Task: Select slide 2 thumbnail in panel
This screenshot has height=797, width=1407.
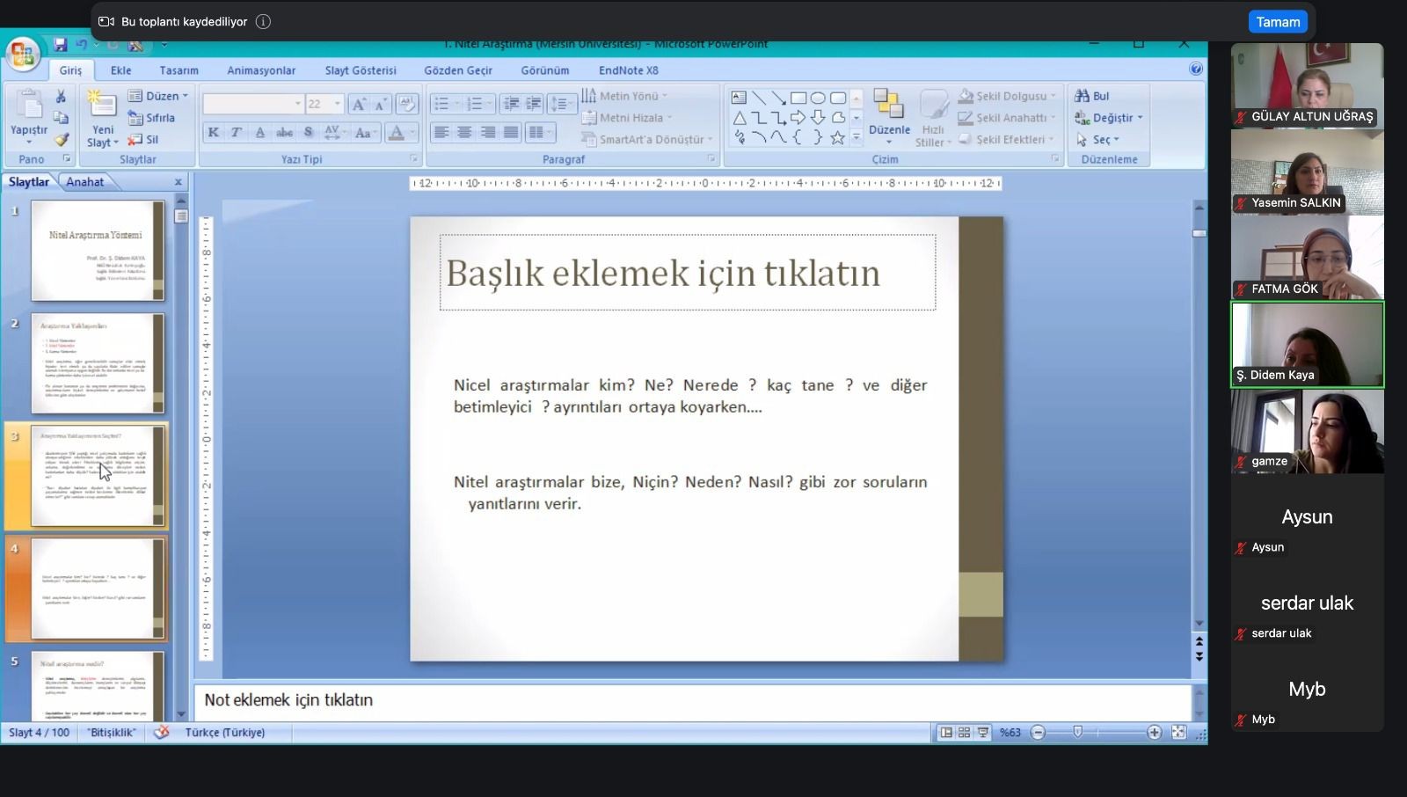Action: [x=98, y=363]
